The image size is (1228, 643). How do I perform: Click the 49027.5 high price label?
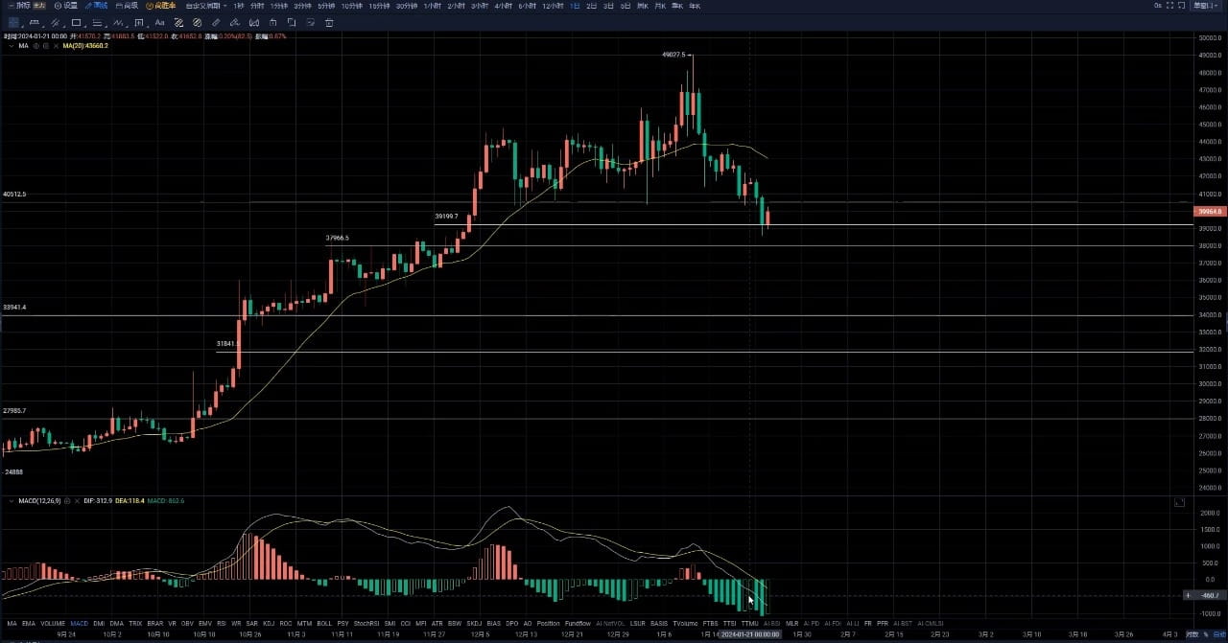point(673,55)
